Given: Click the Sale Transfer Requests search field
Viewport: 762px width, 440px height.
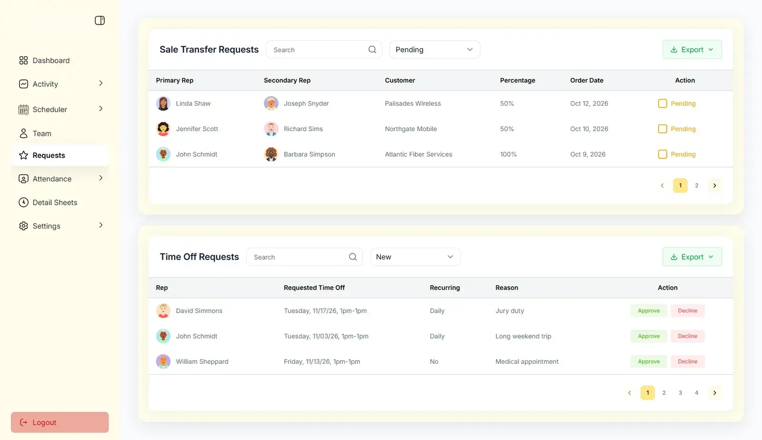Looking at the screenshot, I should tap(324, 50).
